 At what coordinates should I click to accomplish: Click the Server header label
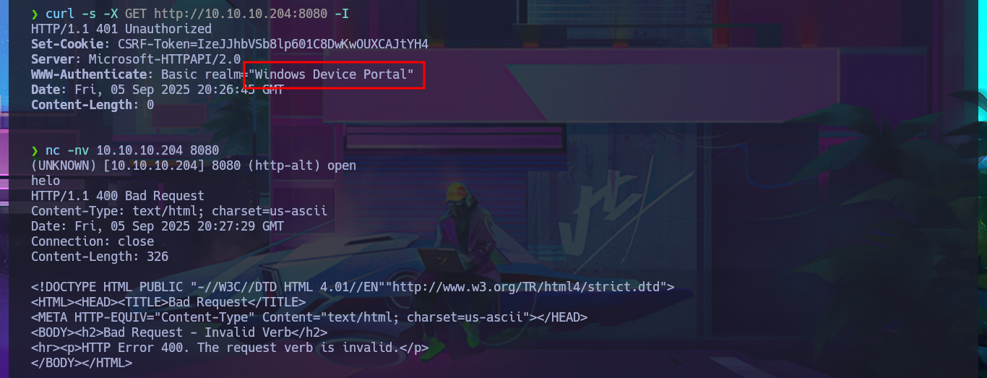coord(53,59)
